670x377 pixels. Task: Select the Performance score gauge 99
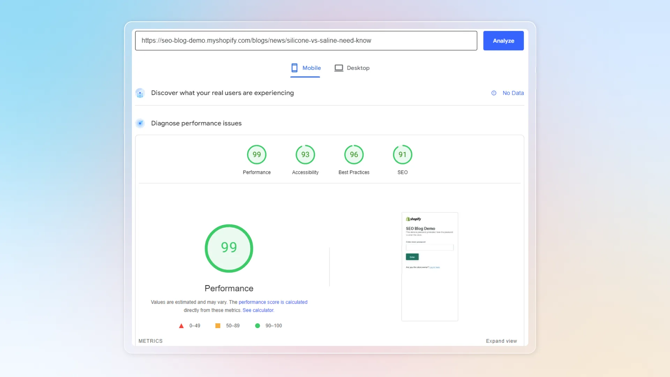[257, 155]
